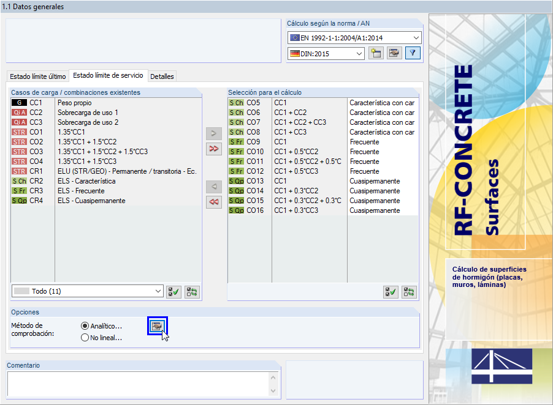The height and width of the screenshot is (405, 553).
Task: Click the double-arrow remove all button
Action: [x=213, y=202]
